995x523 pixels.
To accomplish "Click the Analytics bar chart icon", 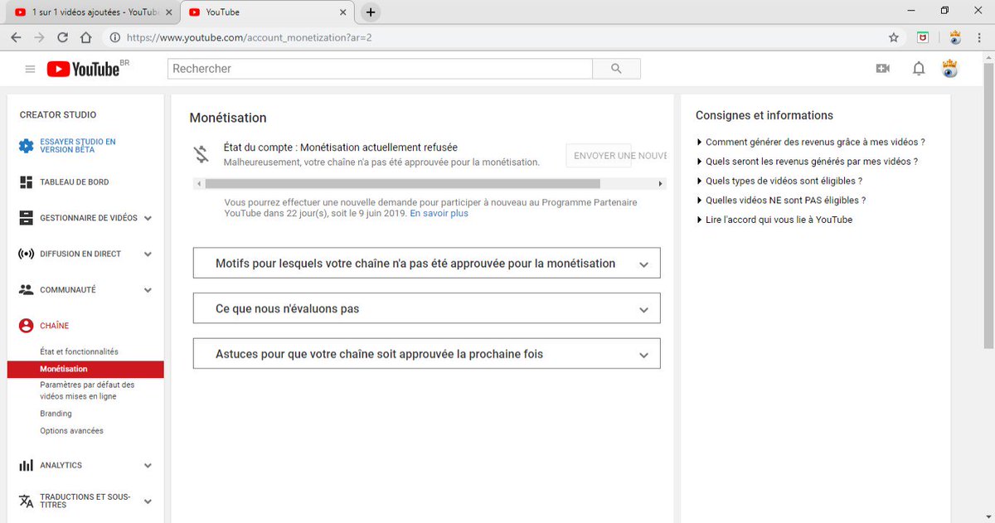I will [x=26, y=465].
